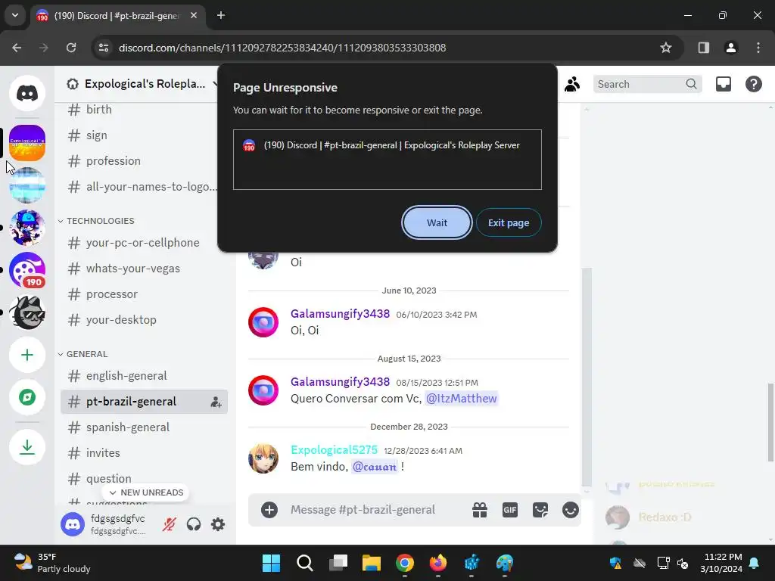
Task: Click the message attachment plus icon
Action: click(269, 510)
